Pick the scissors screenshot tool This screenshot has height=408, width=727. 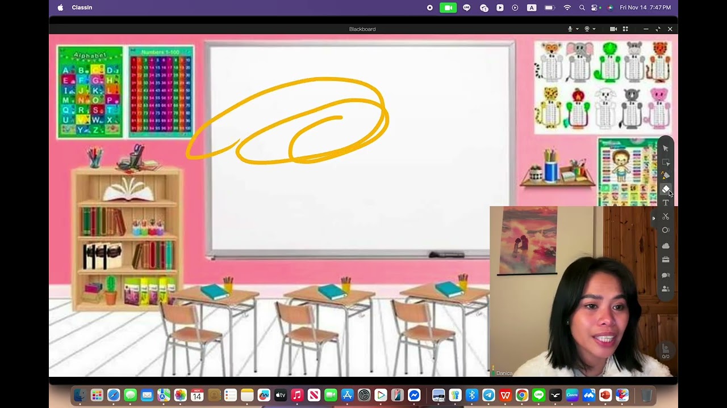tap(666, 216)
